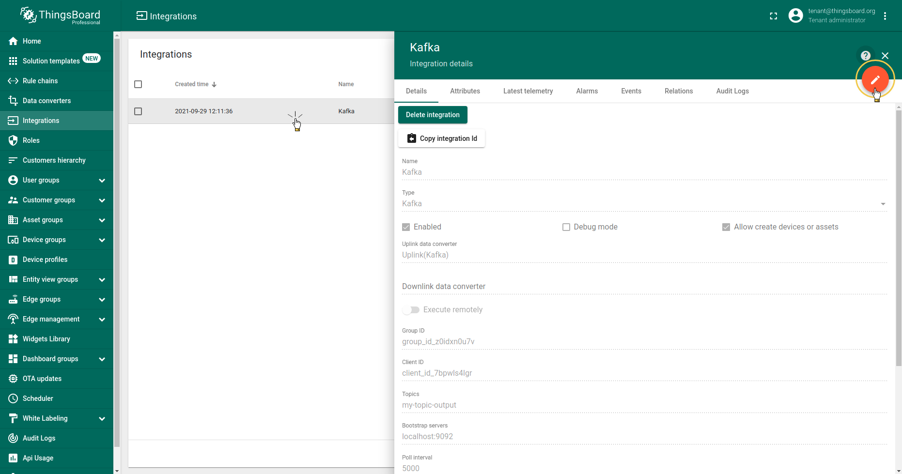
Task: Open the help question mark icon
Action: (865, 56)
